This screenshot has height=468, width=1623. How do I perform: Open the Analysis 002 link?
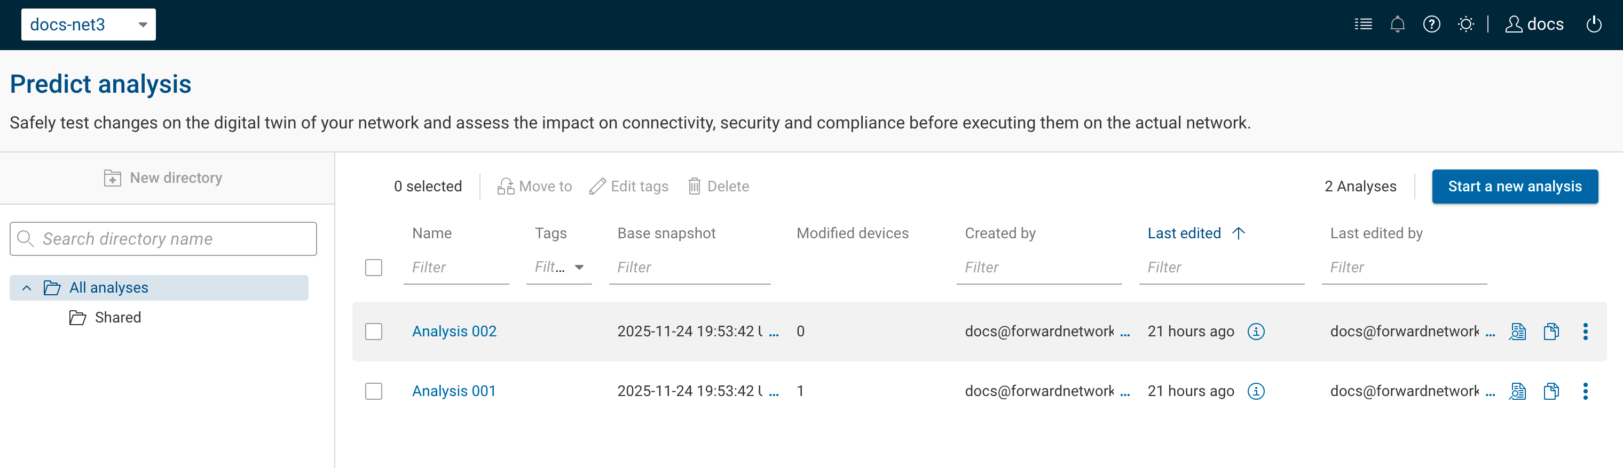[x=454, y=332]
